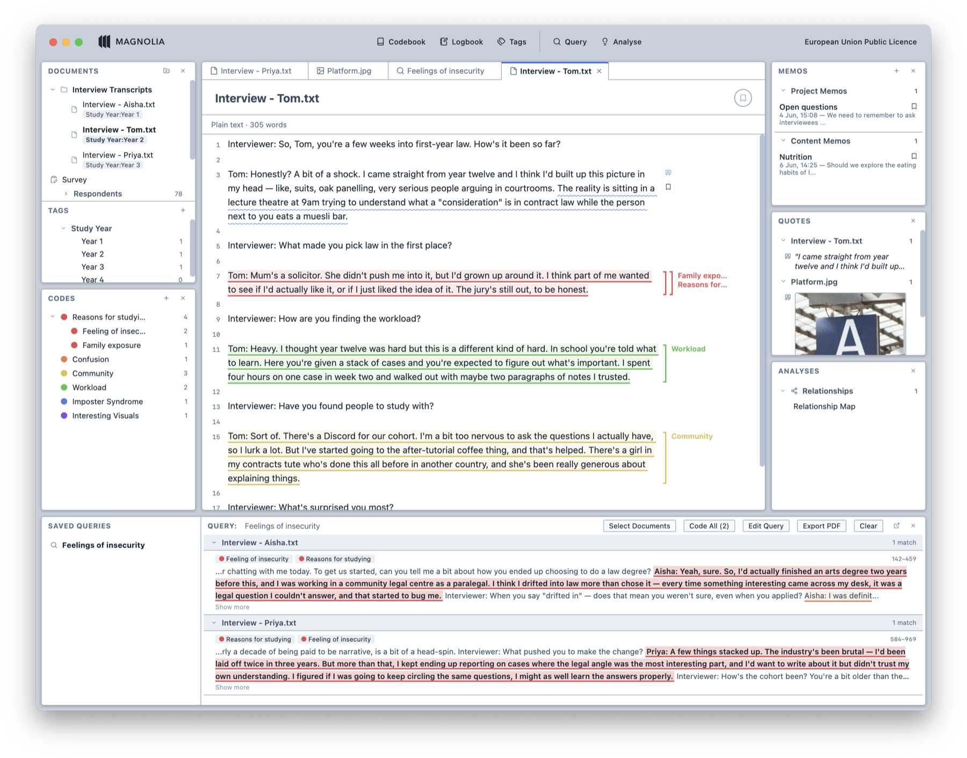This screenshot has height=758, width=967.
Task: Open the saved query Feelings of insecurity
Action: 103,545
